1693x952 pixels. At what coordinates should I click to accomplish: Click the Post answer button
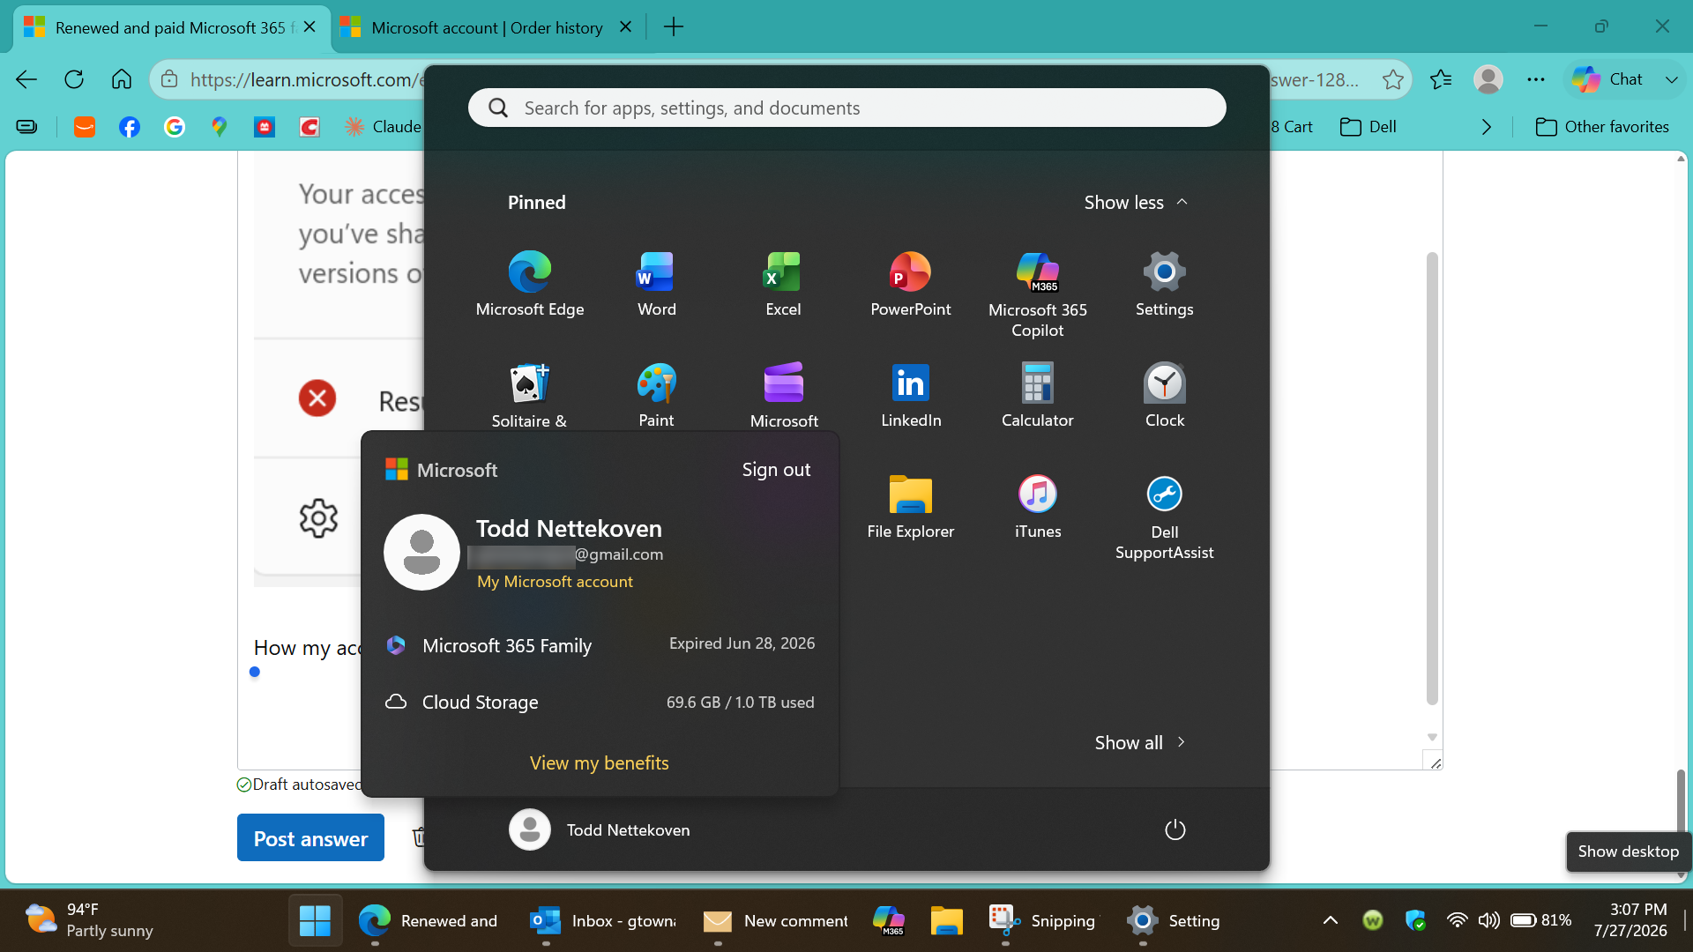pos(310,838)
